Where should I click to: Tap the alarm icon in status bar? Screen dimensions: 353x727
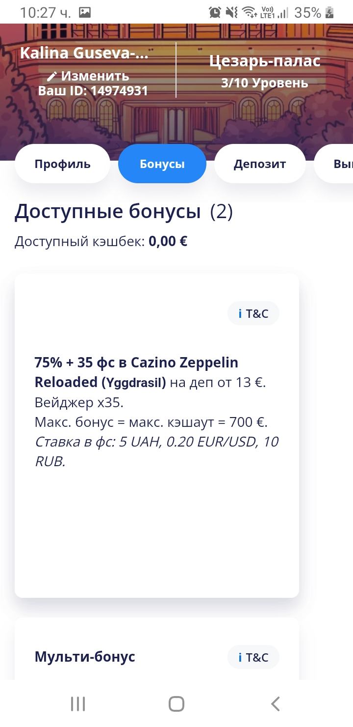click(x=215, y=12)
